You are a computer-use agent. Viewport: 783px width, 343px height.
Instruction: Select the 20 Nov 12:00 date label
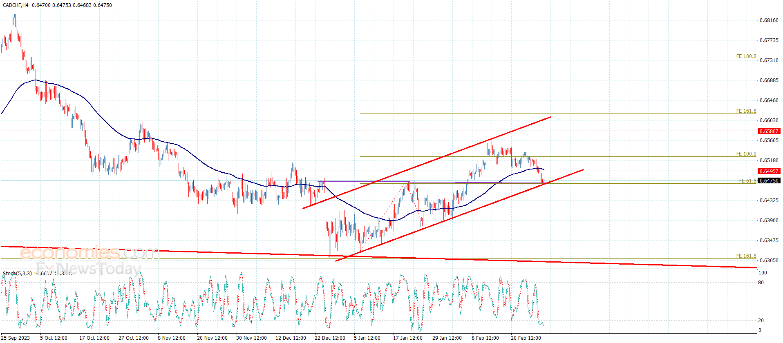click(212, 338)
